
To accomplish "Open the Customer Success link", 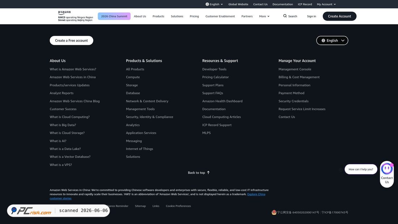I will (x=63, y=109).
